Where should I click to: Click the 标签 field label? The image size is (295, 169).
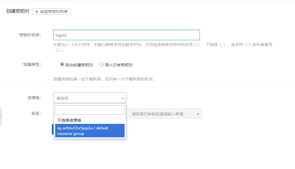pos(36,113)
